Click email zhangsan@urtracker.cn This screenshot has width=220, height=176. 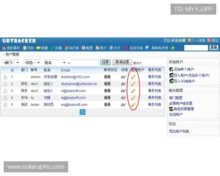79,84
